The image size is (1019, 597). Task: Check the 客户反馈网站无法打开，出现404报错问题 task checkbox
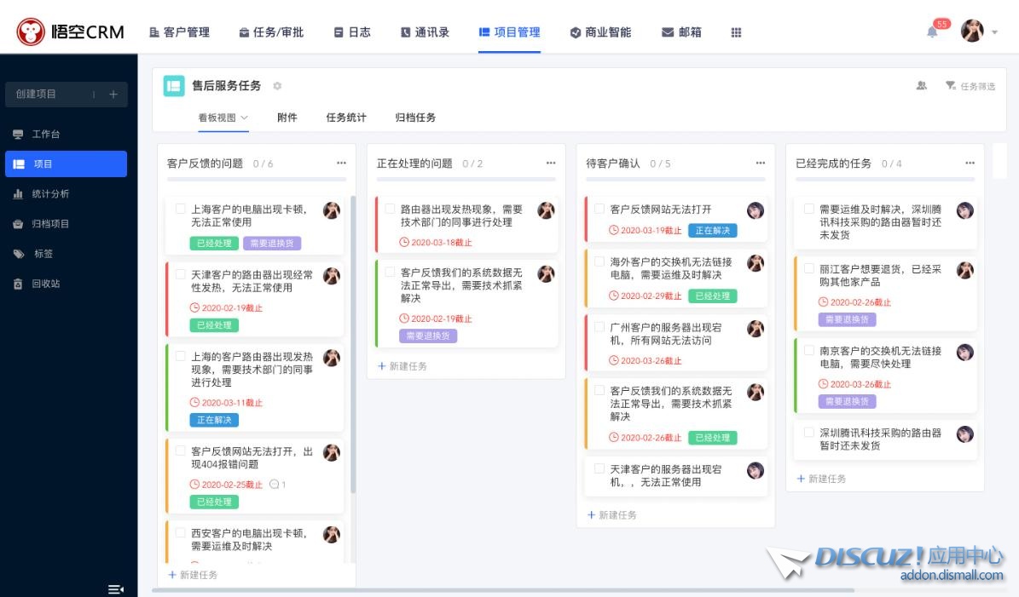pyautogui.click(x=180, y=451)
